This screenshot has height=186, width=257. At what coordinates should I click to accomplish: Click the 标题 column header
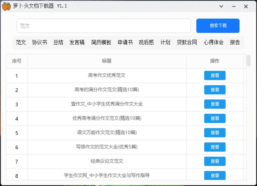pyautogui.click(x=107, y=61)
